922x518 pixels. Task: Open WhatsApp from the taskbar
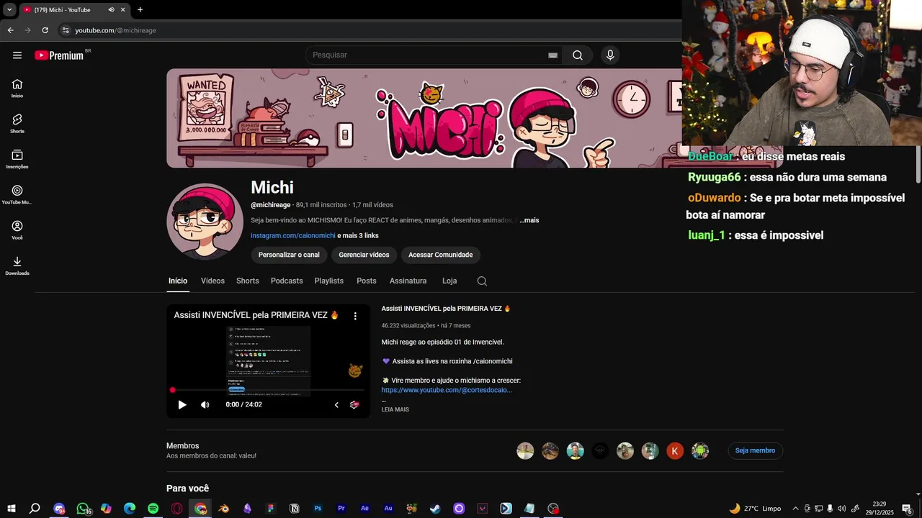[83, 509]
